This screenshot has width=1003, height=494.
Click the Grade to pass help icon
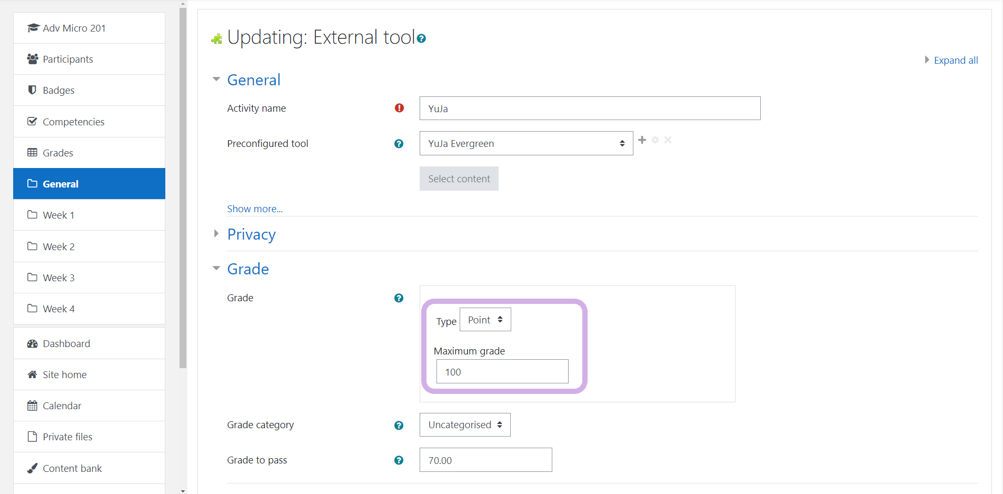[399, 460]
